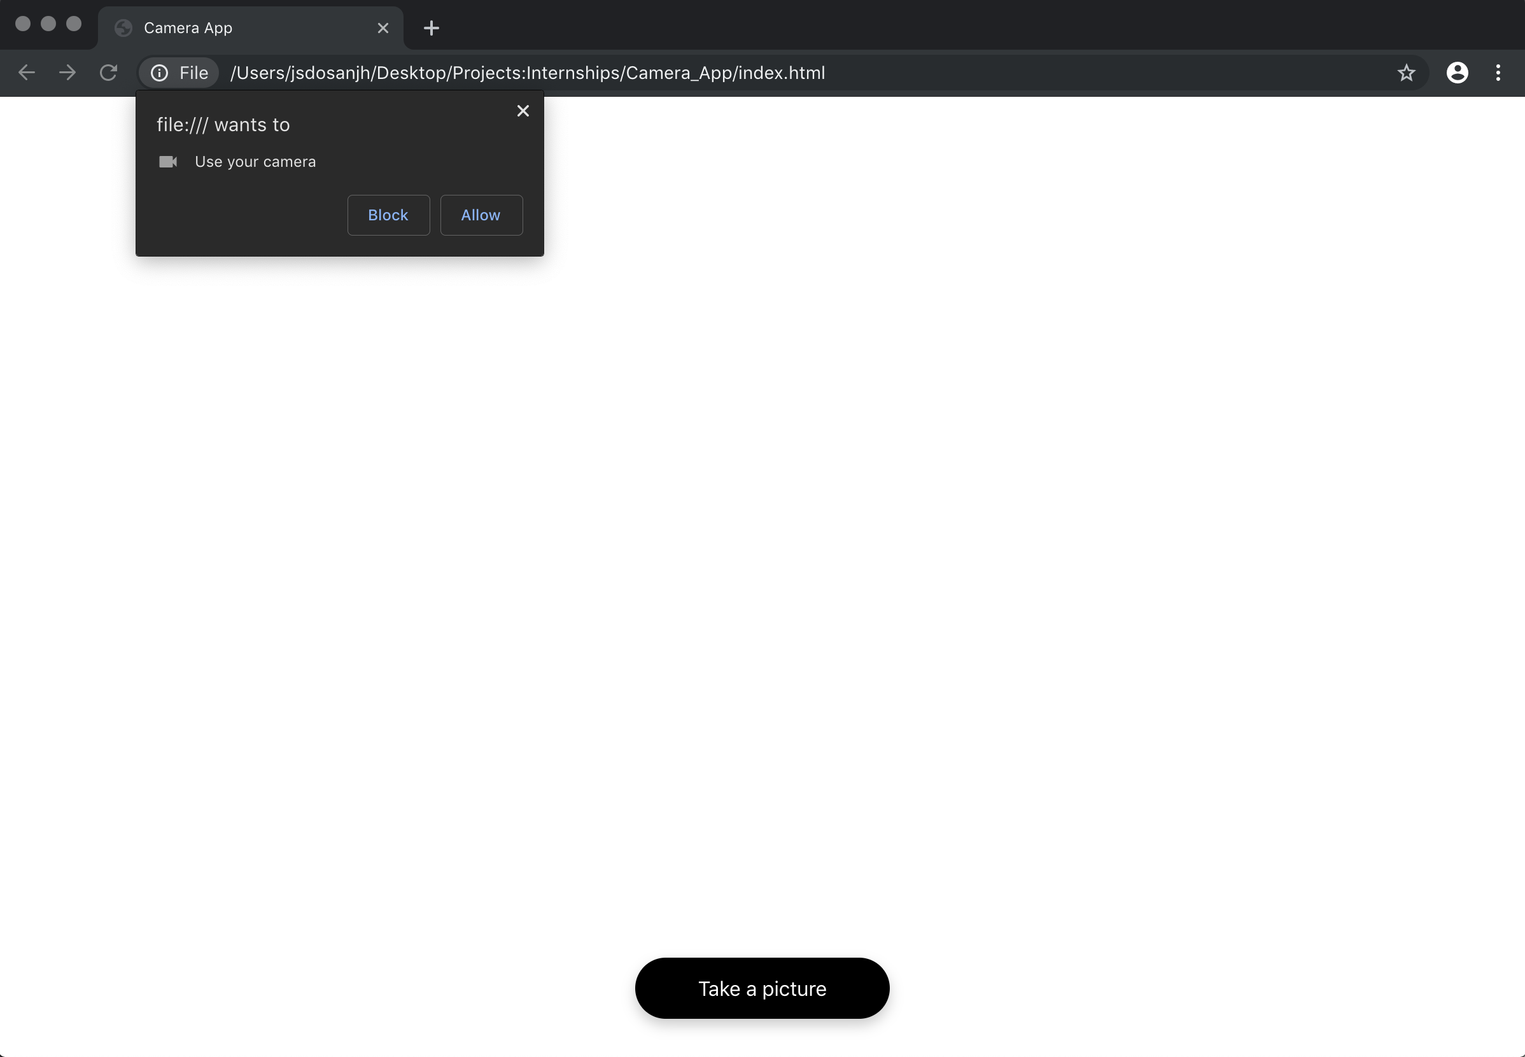Open a new tab with the plus button
Viewport: 1525px width, 1057px height.
(x=431, y=28)
